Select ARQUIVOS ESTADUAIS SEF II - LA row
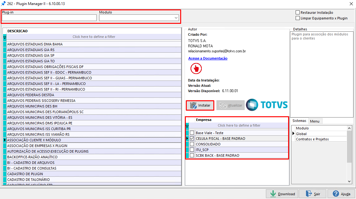356x199 pixels. point(94,84)
